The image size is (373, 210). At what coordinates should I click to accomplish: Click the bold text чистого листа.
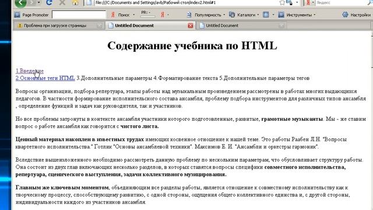[139, 127]
